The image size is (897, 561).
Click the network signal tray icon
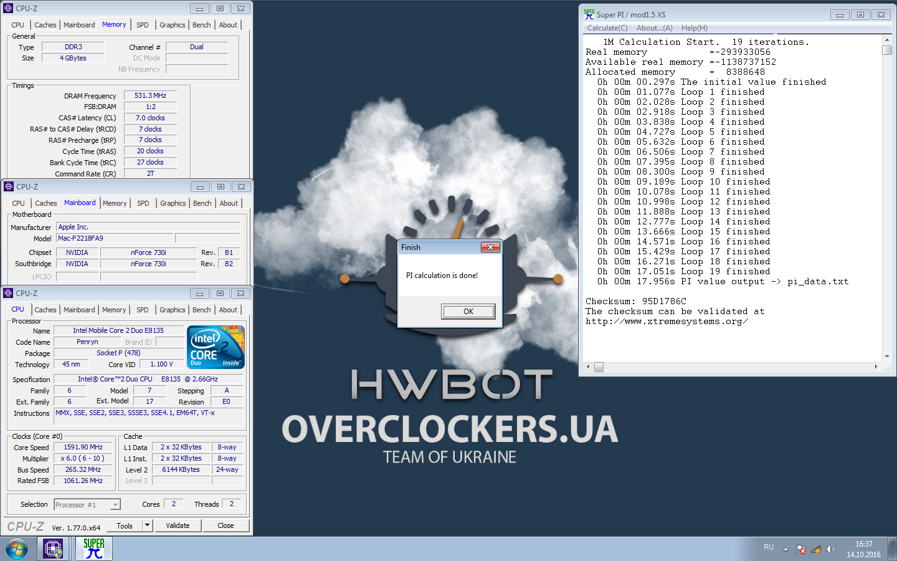pos(815,549)
